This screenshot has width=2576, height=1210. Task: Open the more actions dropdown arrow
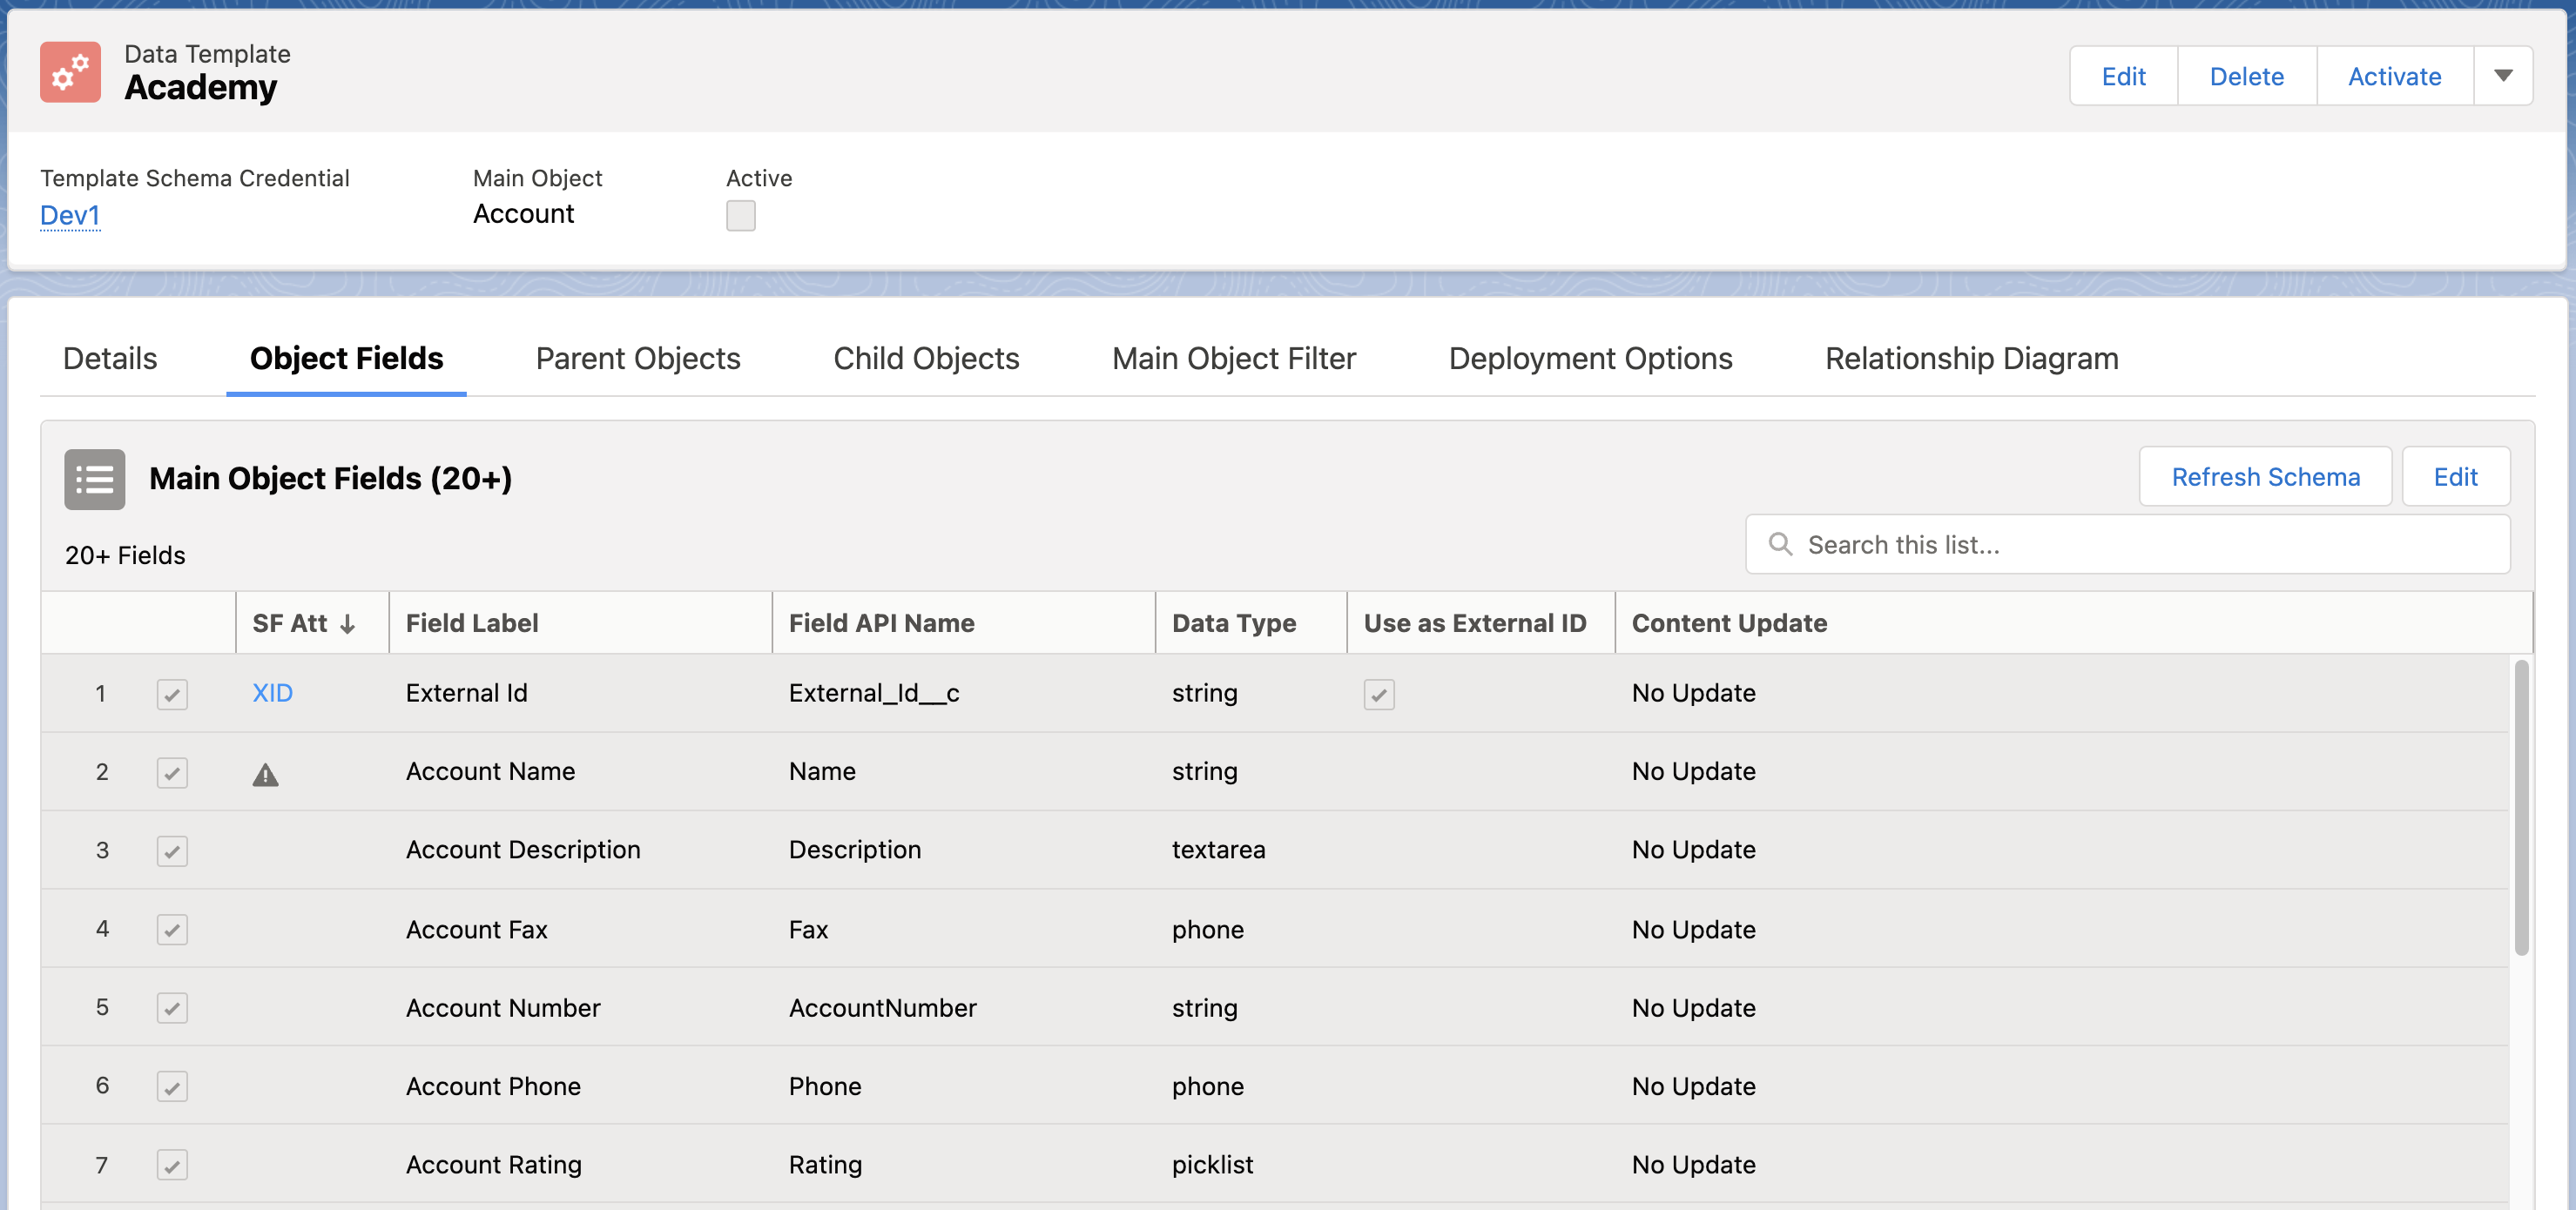(x=2503, y=76)
